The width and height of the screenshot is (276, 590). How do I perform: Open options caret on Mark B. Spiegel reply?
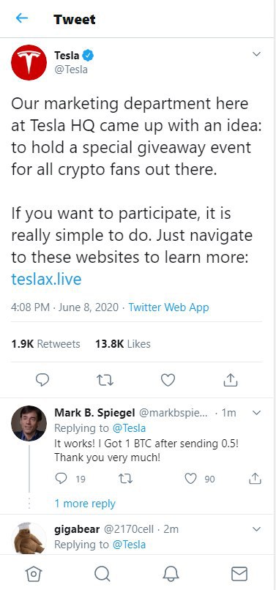coord(256,413)
